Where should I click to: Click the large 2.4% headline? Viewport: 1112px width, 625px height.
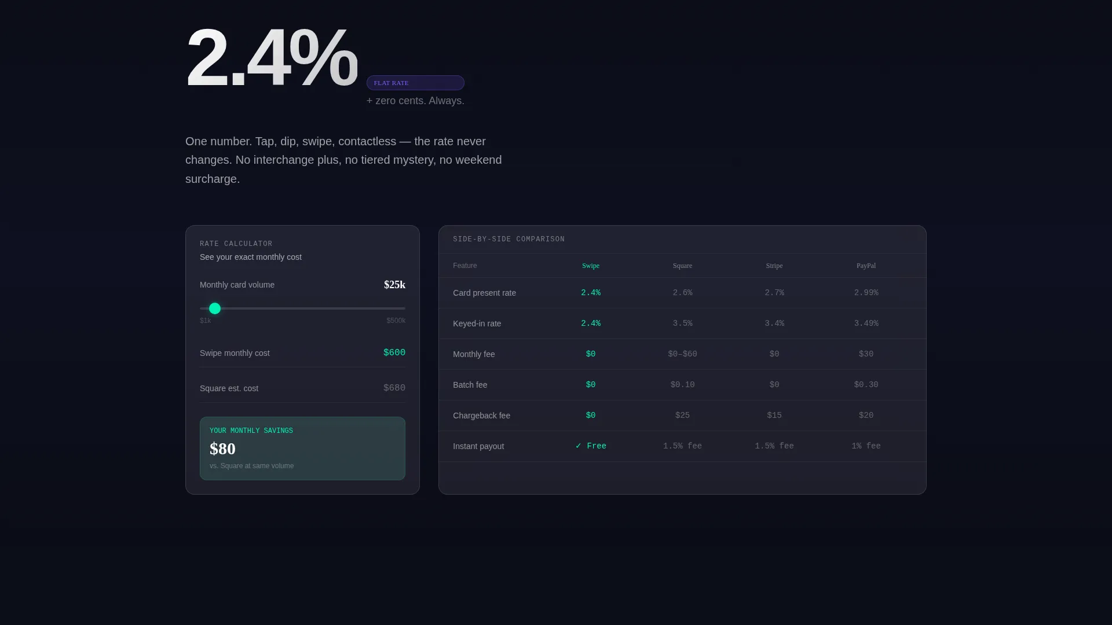coord(271,57)
